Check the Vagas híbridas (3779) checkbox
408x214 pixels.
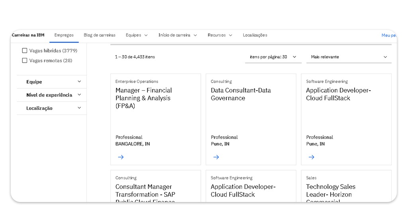(25, 51)
